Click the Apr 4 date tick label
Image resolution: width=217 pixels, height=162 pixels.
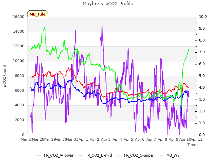pyautogui.click(x=117, y=139)
